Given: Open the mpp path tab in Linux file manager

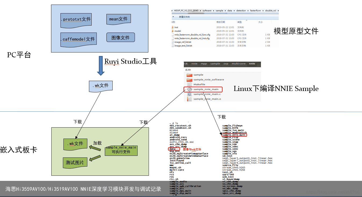Looking at the screenshot, I should point(204,64).
